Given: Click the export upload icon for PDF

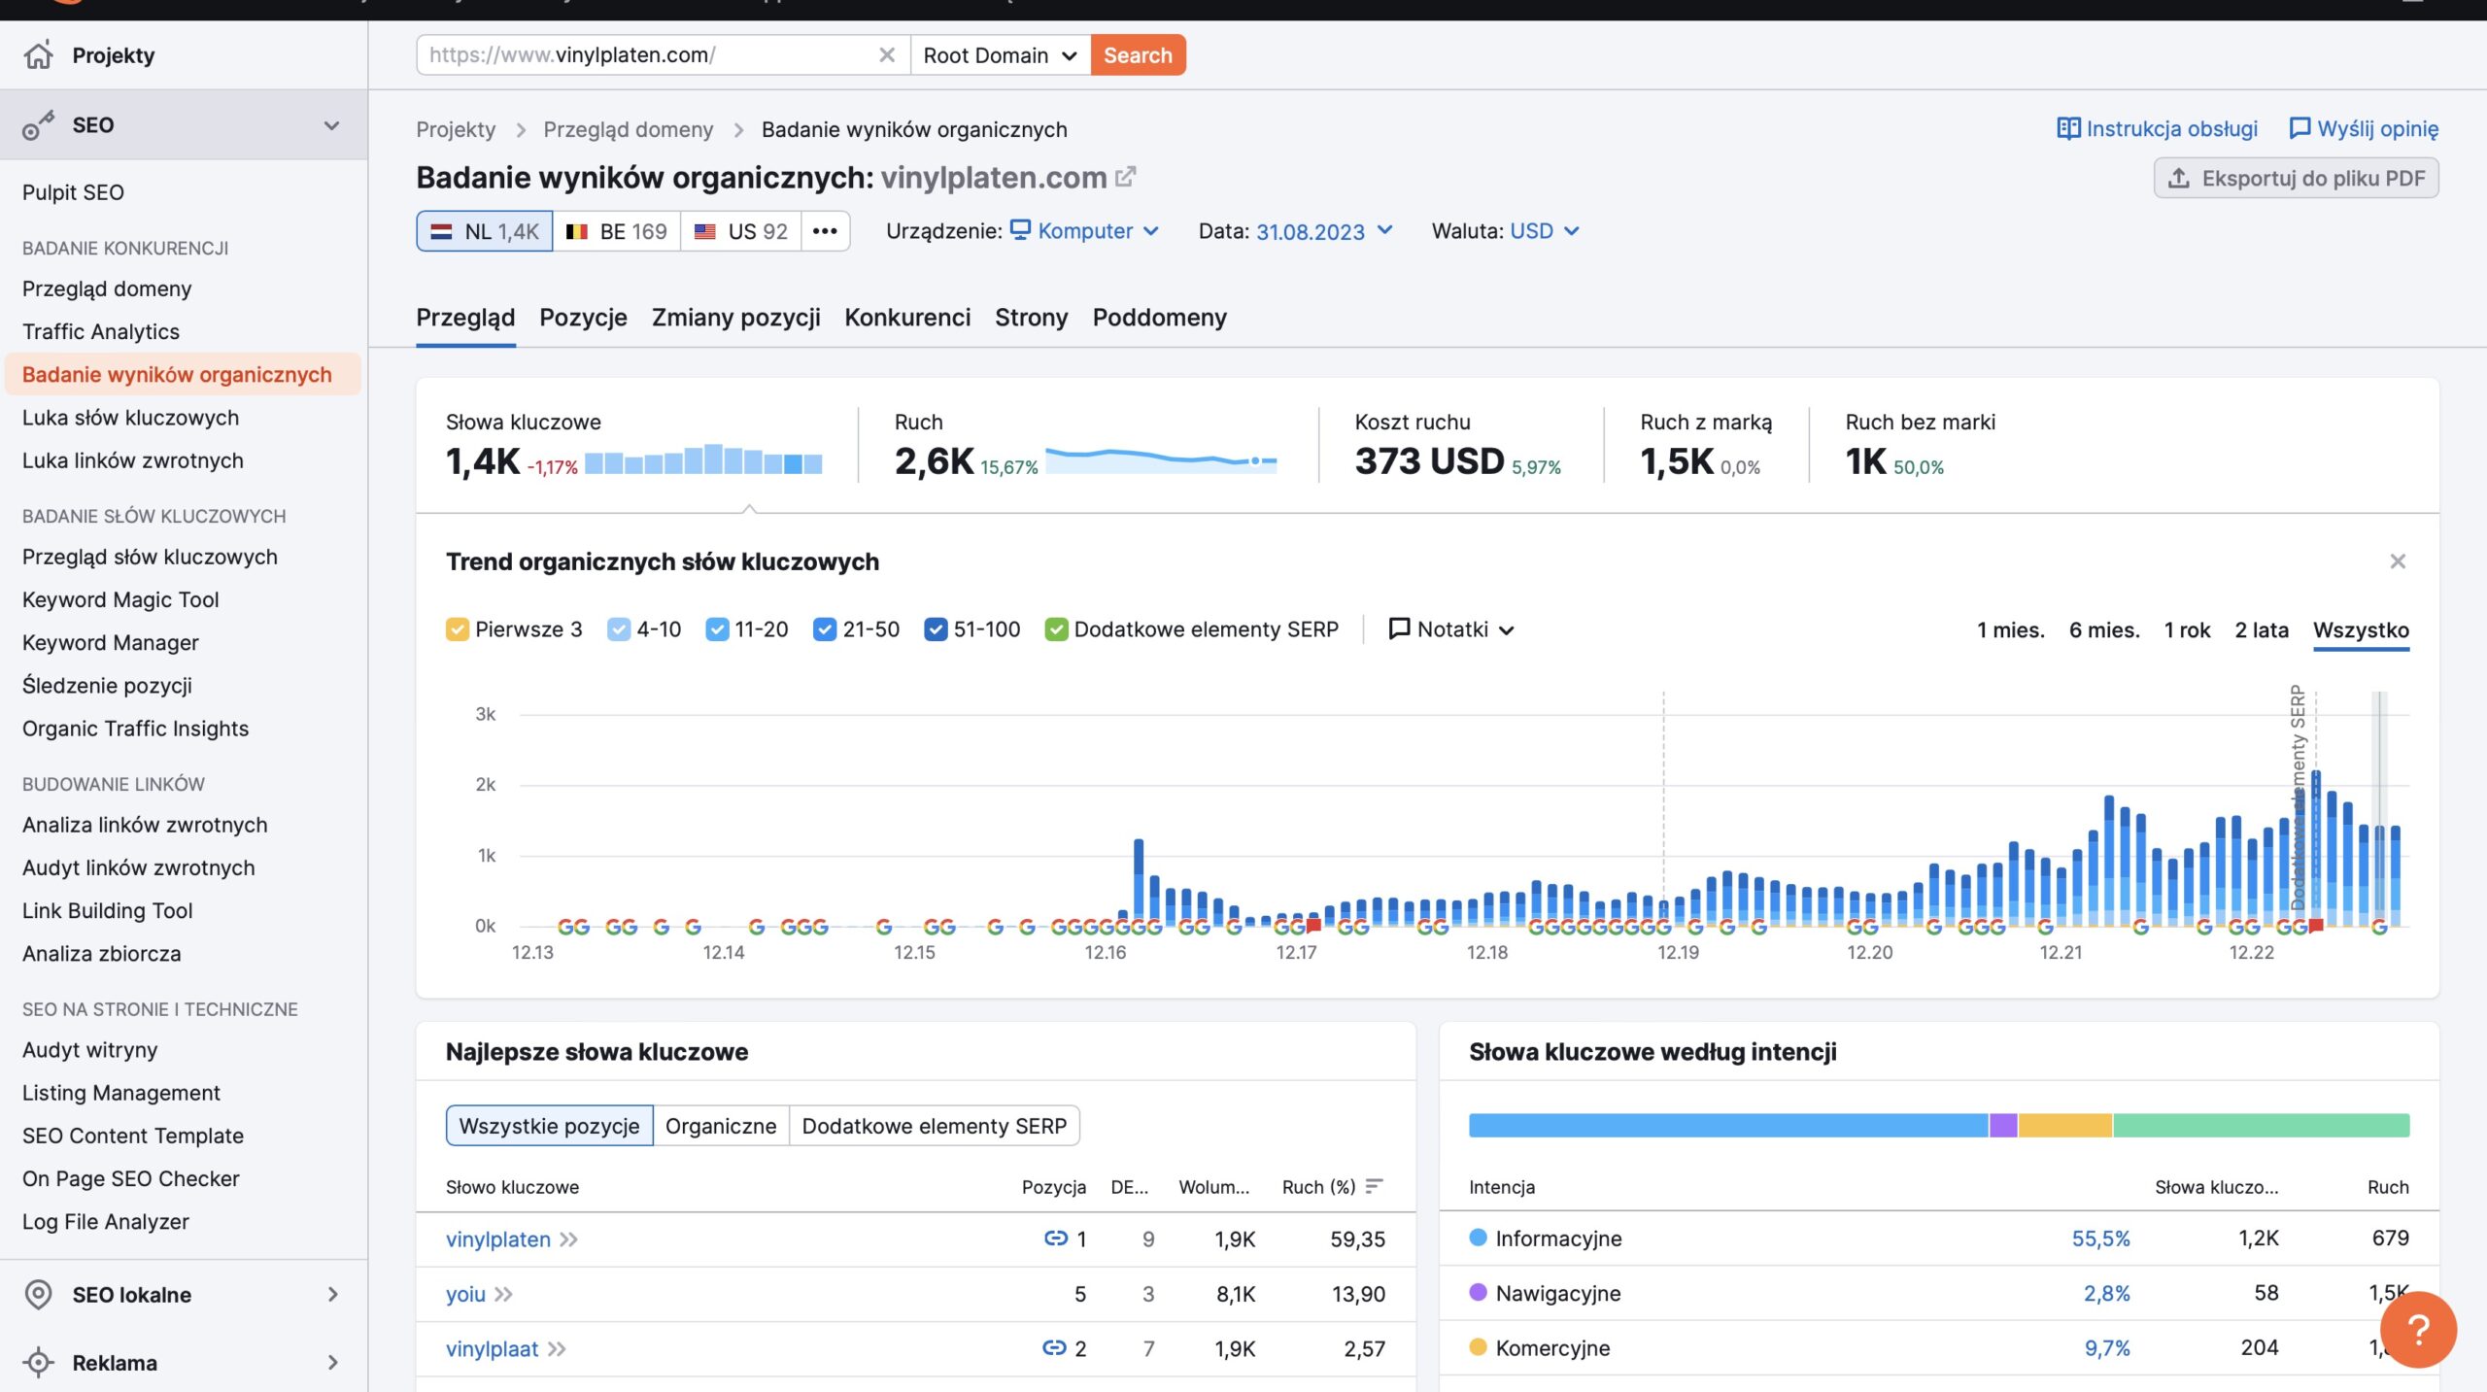Looking at the screenshot, I should pos(2179,179).
